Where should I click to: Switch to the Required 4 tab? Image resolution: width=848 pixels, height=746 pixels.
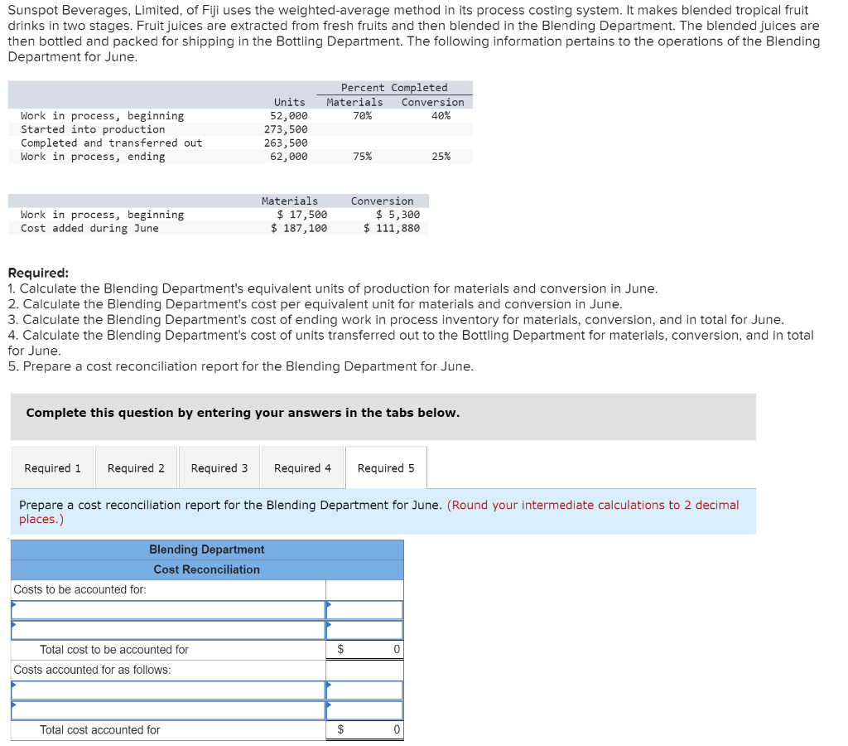click(302, 467)
